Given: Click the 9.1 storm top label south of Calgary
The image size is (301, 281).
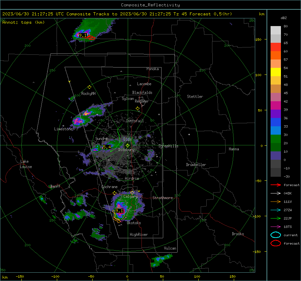Looking at the screenshot, I should point(119,210).
